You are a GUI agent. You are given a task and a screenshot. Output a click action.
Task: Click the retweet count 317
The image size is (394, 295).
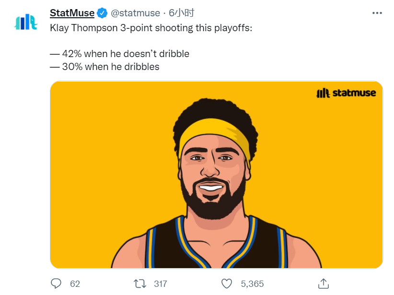pos(160,284)
